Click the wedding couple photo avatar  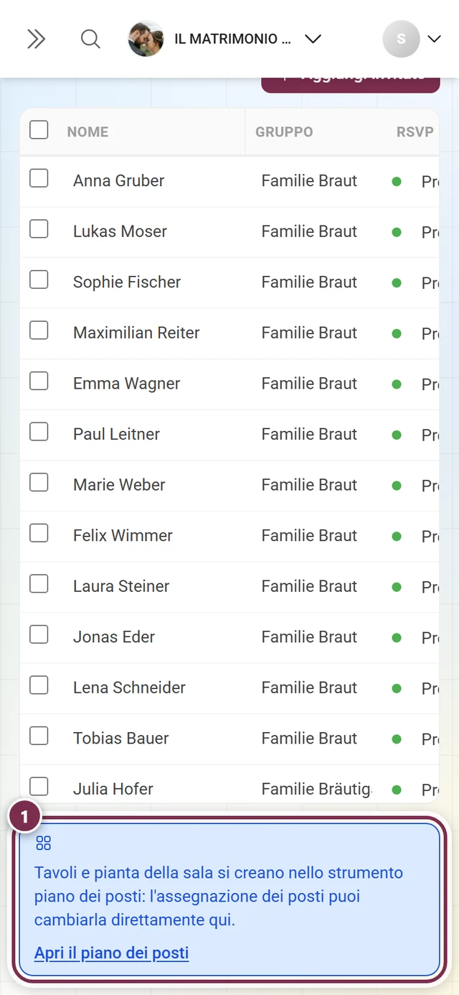[146, 39]
